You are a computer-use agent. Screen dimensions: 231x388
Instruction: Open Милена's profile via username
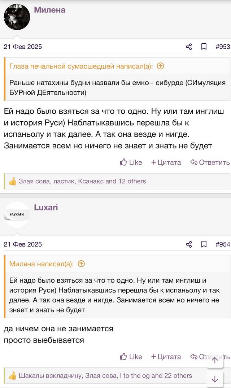click(x=50, y=10)
